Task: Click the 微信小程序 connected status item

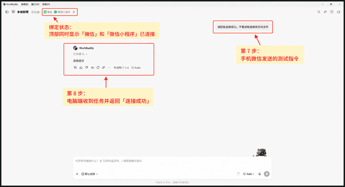Action: (62, 12)
